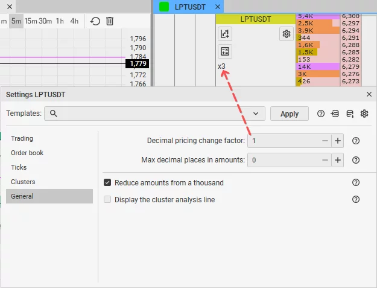The width and height of the screenshot is (377, 288).
Task: Uncheck Reduce amounts from a thousand
Action: click(x=107, y=182)
